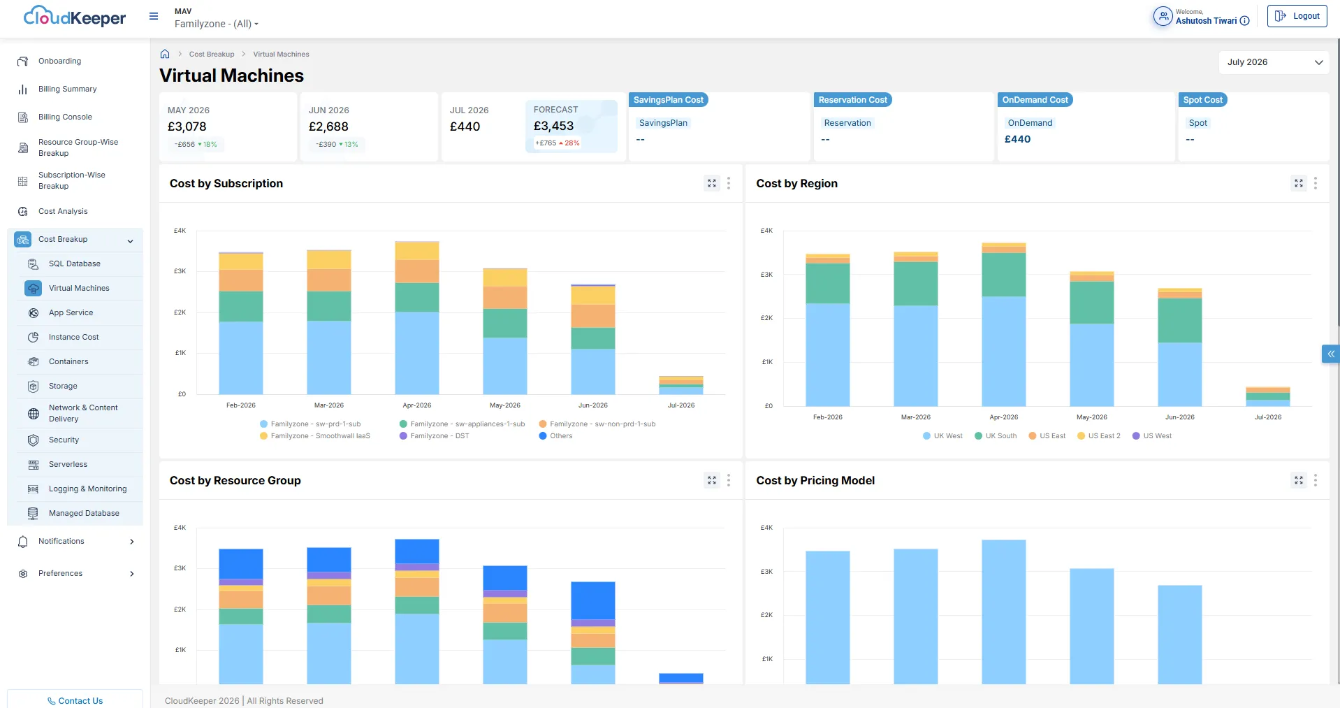Click the Serverless icon
The width and height of the screenshot is (1340, 708).
(33, 464)
